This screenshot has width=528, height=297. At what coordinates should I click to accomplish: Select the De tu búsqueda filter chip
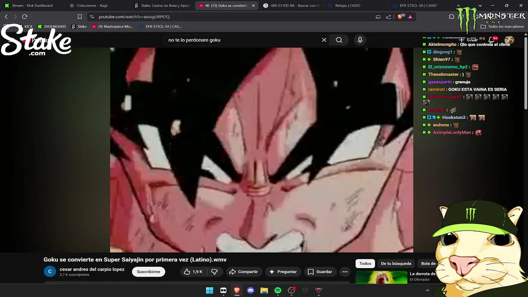(396, 264)
